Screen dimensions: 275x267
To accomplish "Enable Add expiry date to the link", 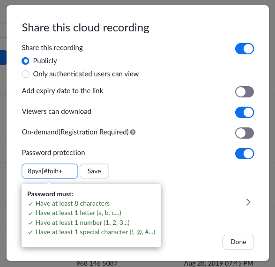I will point(245,92).
